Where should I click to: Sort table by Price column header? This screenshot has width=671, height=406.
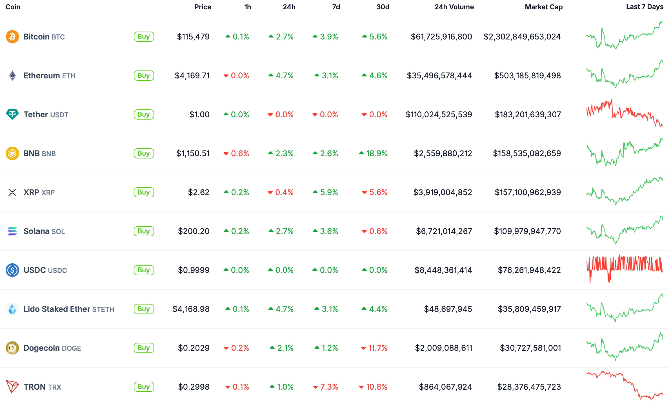203,7
